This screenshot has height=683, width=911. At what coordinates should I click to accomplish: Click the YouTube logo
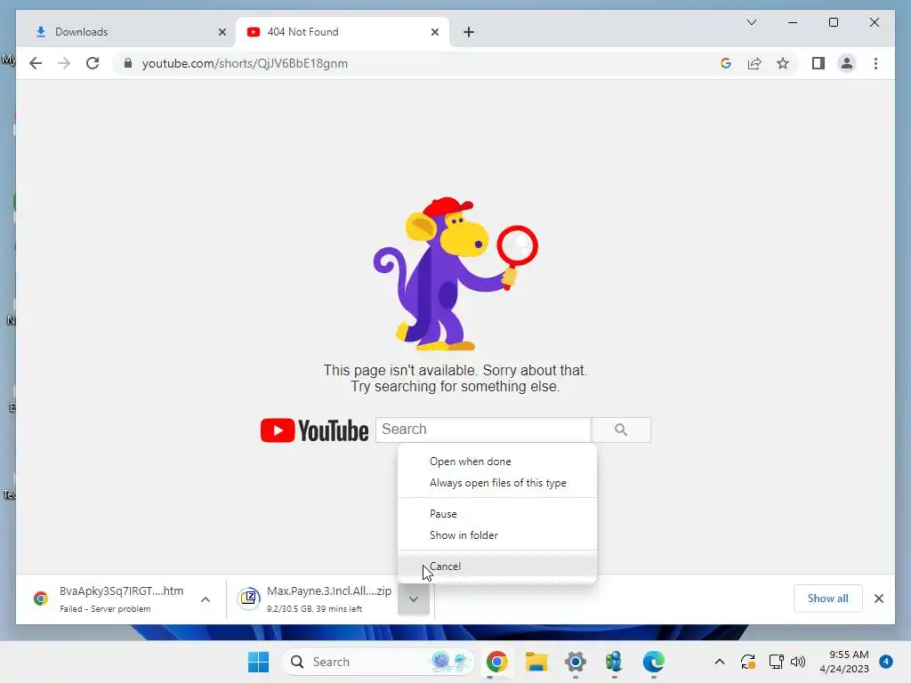click(314, 430)
